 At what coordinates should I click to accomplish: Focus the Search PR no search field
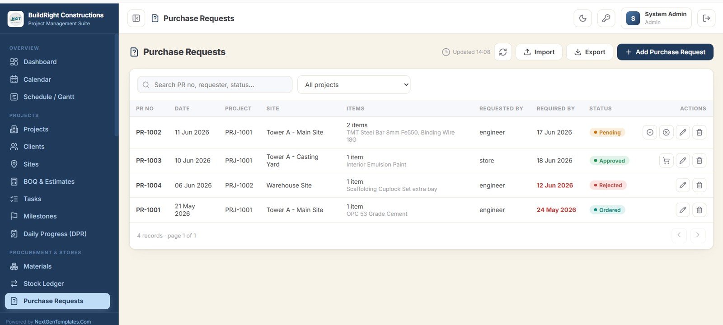[215, 85]
